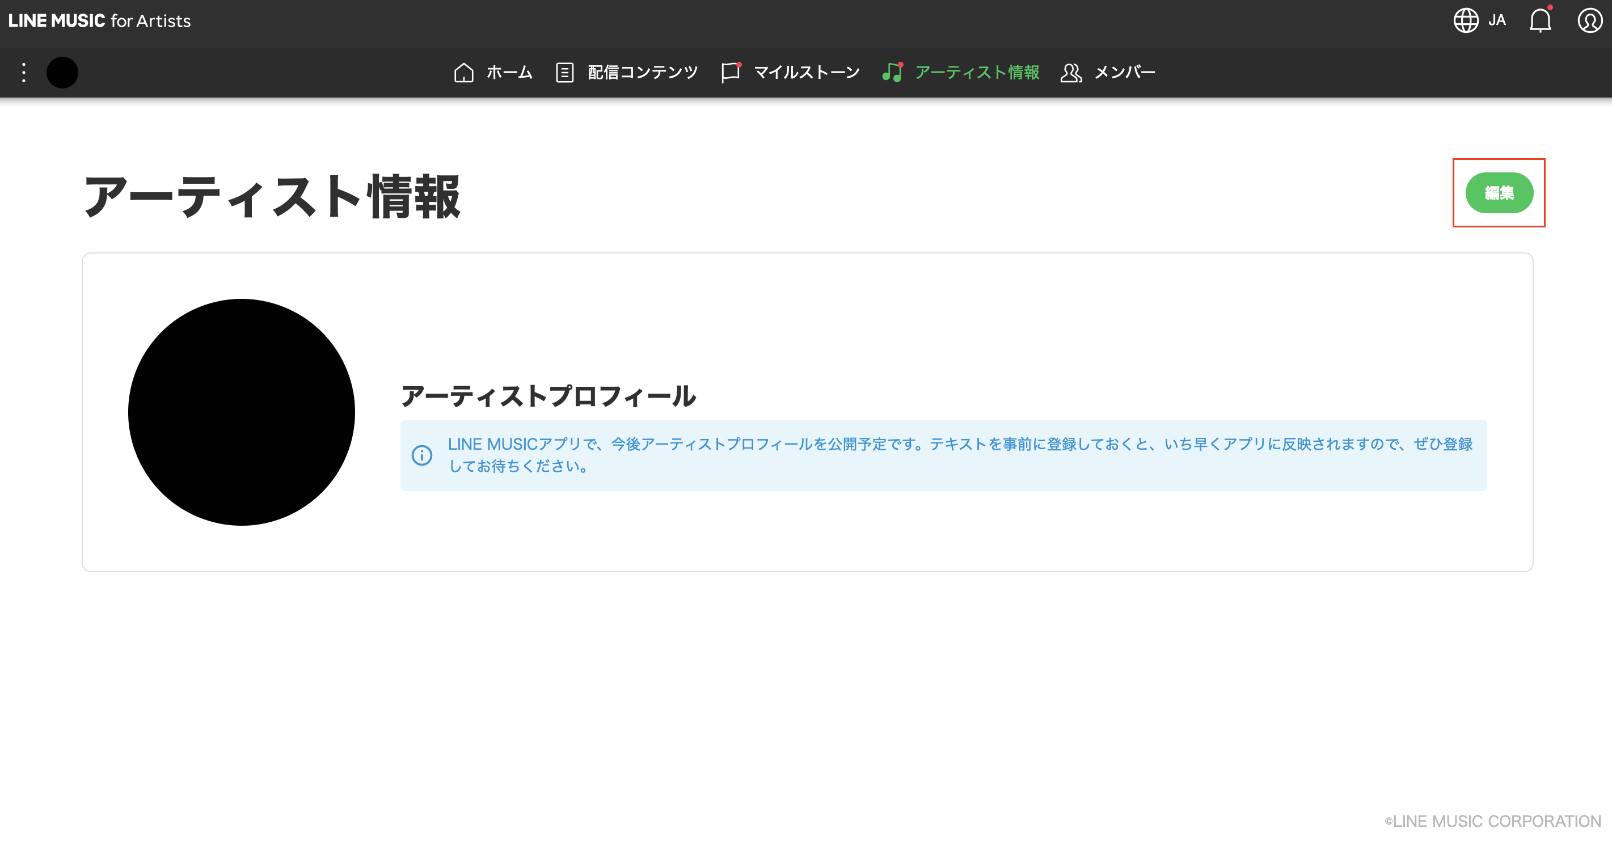This screenshot has height=845, width=1612.
Task: Click the LINE MUSIC for Artists logo
Action: point(99,20)
